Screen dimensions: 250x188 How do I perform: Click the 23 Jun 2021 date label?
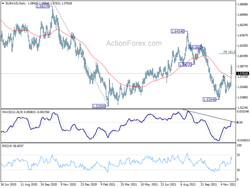[x=168, y=184]
